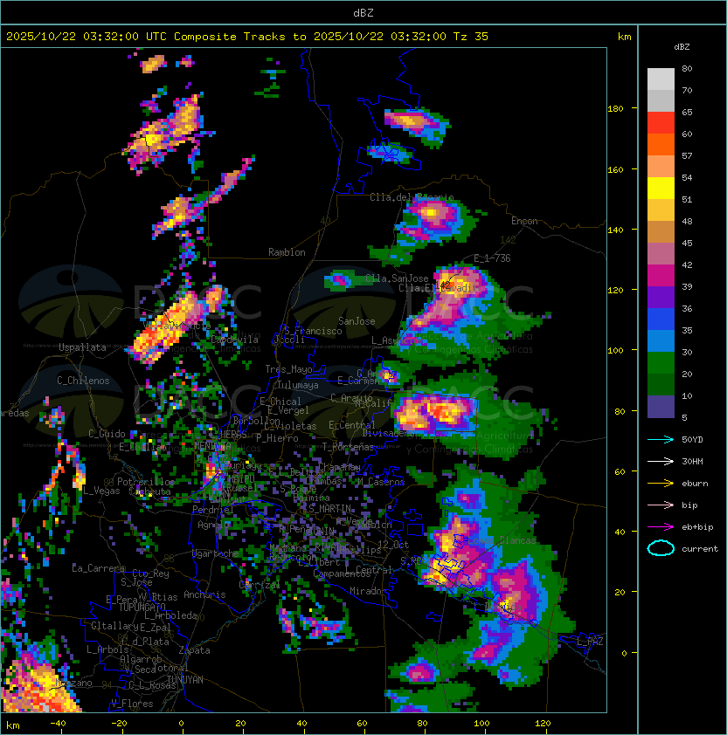This screenshot has height=735, width=727.
Task: Click the 'dBZ' title at the top
Action: point(363,13)
